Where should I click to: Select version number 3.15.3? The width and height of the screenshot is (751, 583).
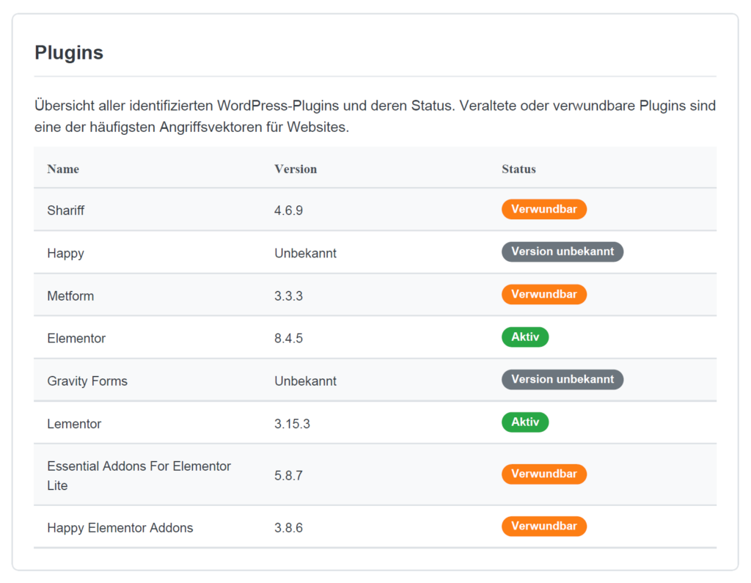point(292,424)
